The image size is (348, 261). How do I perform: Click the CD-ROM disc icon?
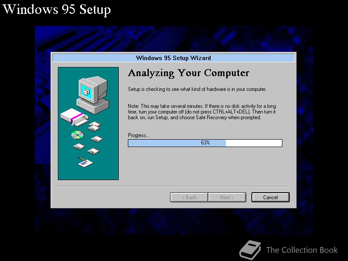[x=77, y=135]
